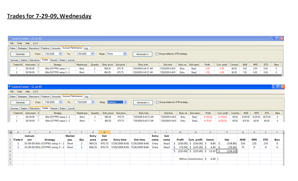This screenshot has width=298, height=181.
Task: Minimize the lower Control Center window
Action: pyautogui.click(x=274, y=87)
